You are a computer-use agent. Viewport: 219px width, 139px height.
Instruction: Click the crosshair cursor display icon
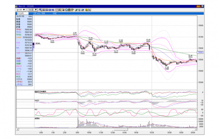point(72,10)
